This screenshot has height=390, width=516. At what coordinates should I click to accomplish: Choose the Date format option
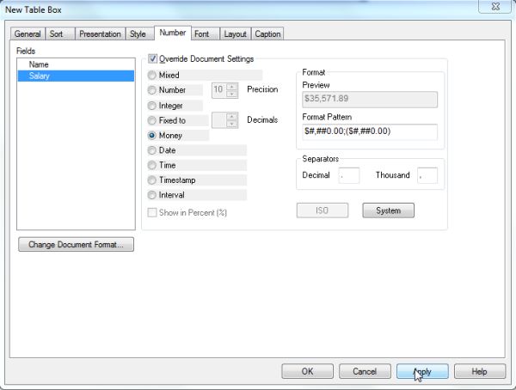coord(151,150)
